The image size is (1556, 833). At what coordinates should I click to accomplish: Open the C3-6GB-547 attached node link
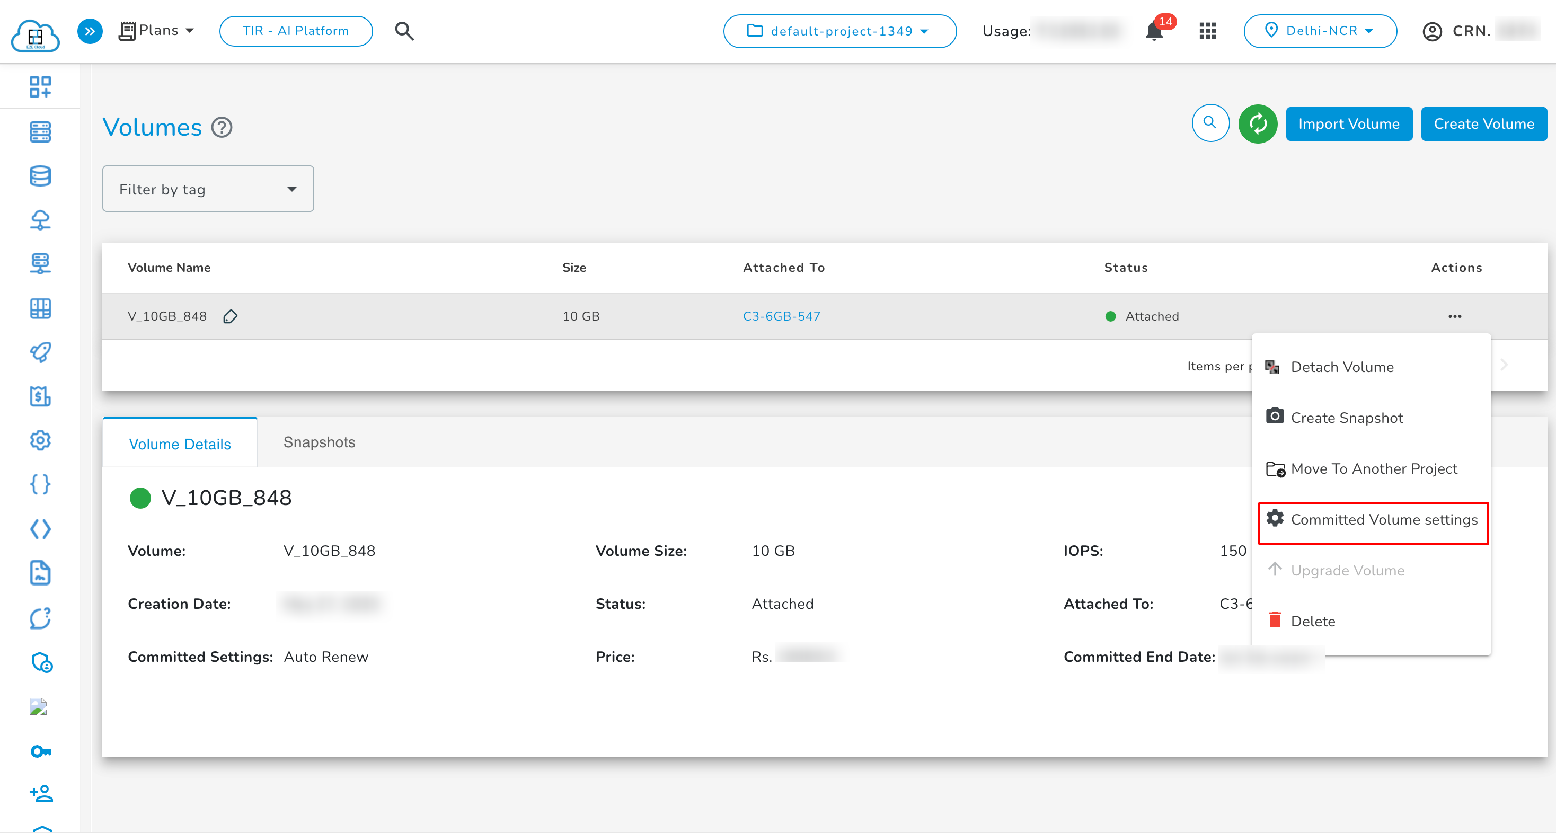(781, 316)
